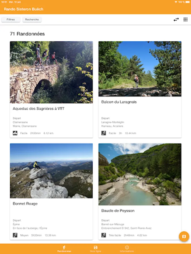
Task: Click the Recherche button
Action: click(32, 19)
